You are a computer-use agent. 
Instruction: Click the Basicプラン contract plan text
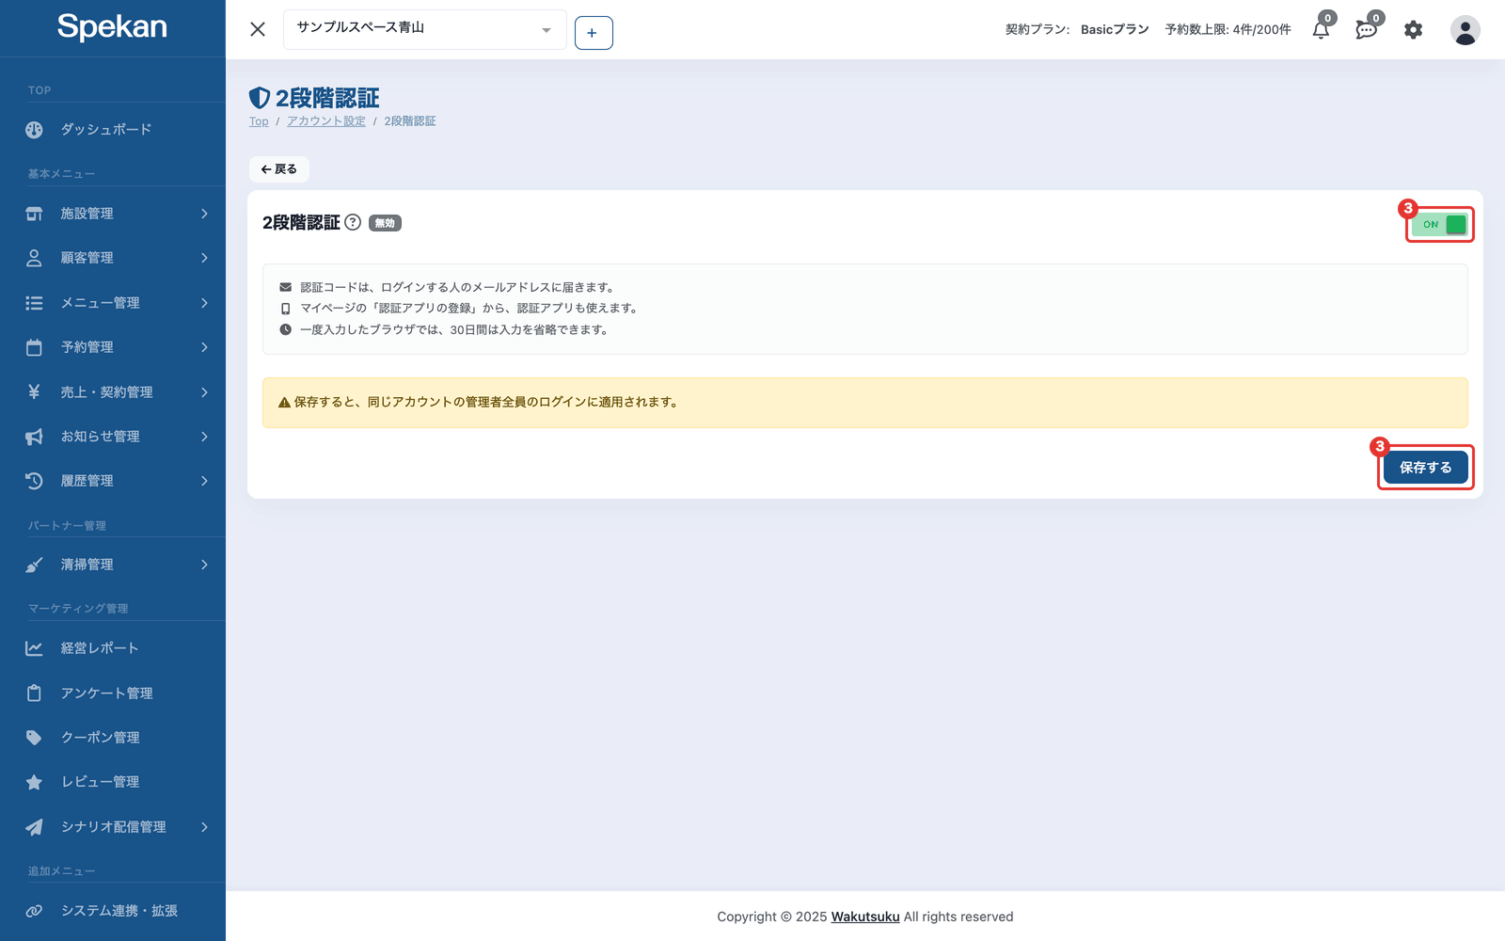coord(1115,30)
